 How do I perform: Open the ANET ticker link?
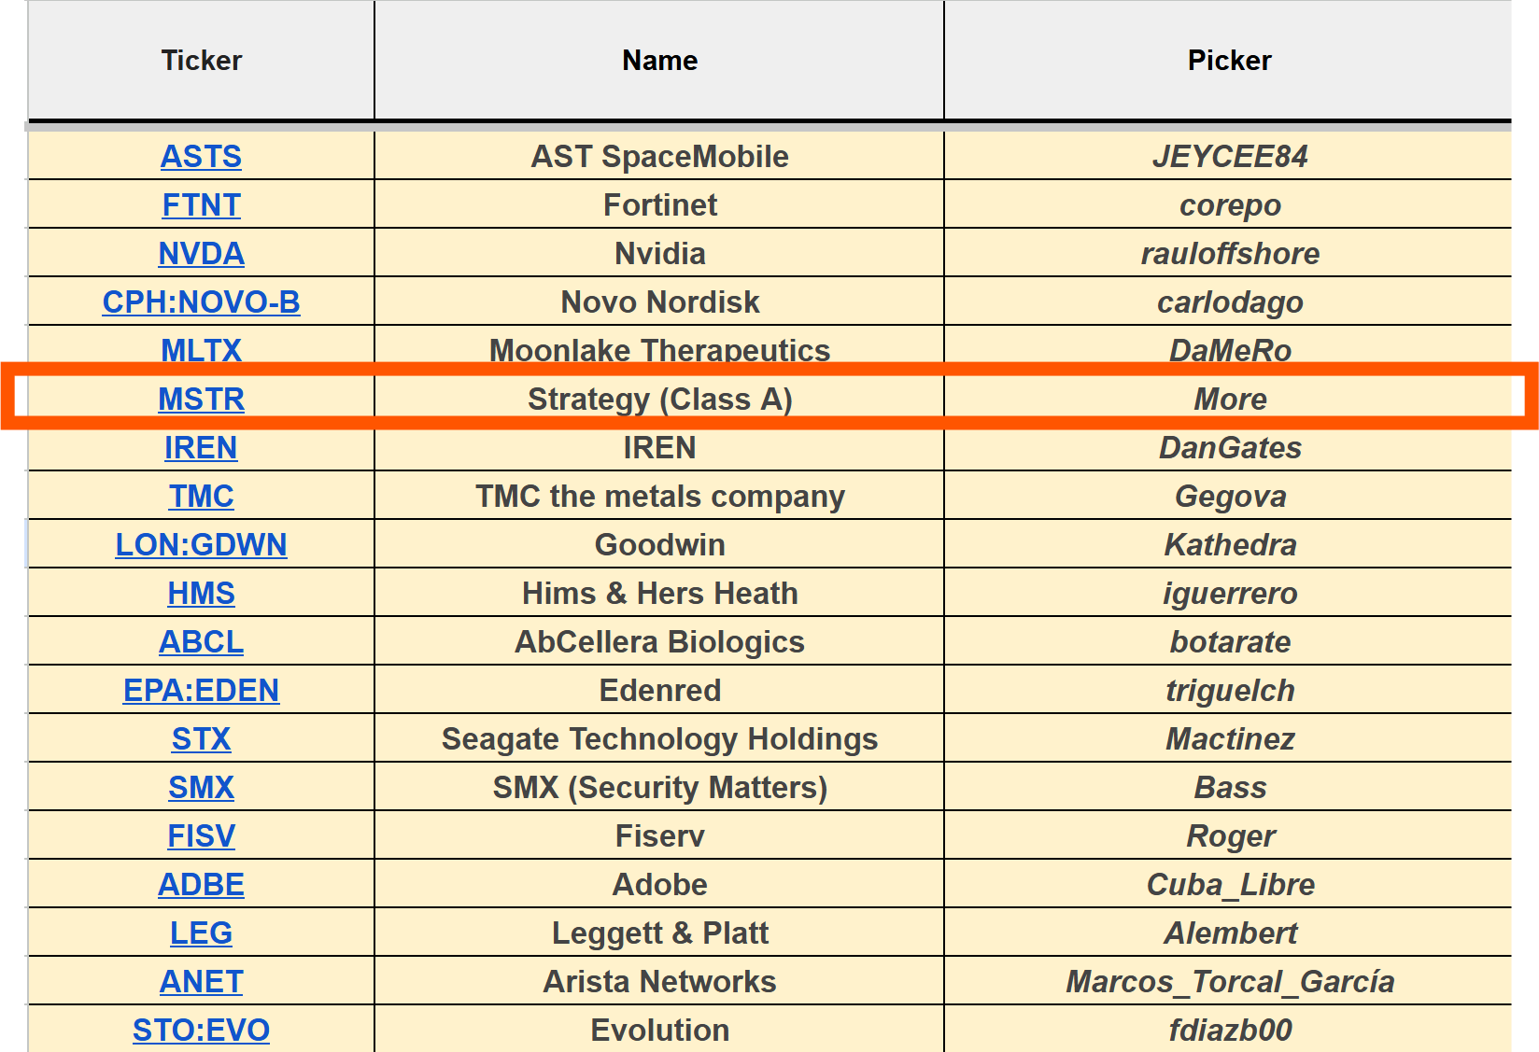201,982
